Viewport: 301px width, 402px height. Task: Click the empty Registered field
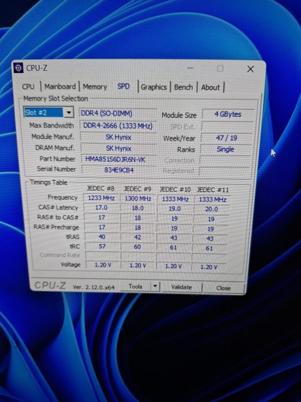click(225, 171)
